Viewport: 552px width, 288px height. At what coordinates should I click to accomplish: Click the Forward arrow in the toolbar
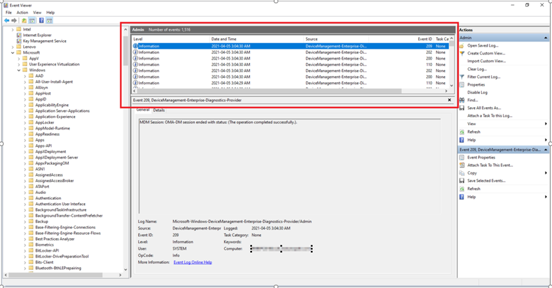coord(14,20)
